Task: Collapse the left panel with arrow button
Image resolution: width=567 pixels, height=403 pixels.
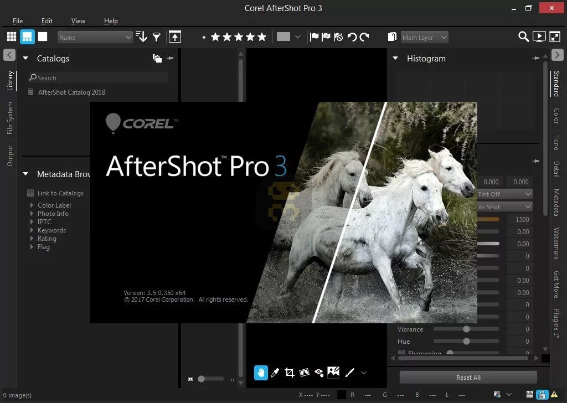Action: 9,55
